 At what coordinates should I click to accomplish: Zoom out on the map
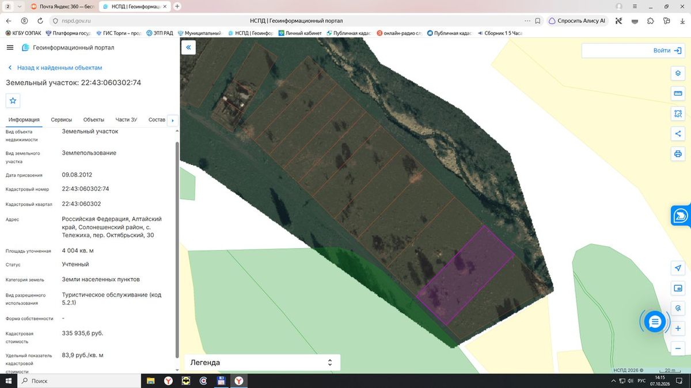click(678, 348)
